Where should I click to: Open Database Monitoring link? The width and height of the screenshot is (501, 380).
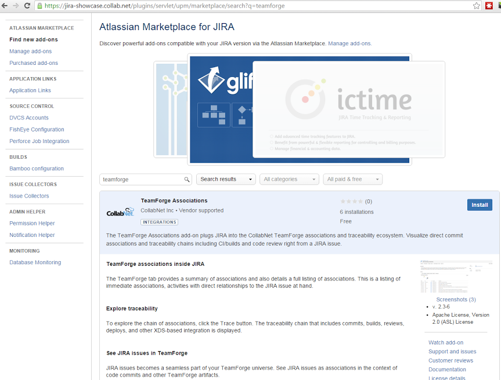pos(35,262)
